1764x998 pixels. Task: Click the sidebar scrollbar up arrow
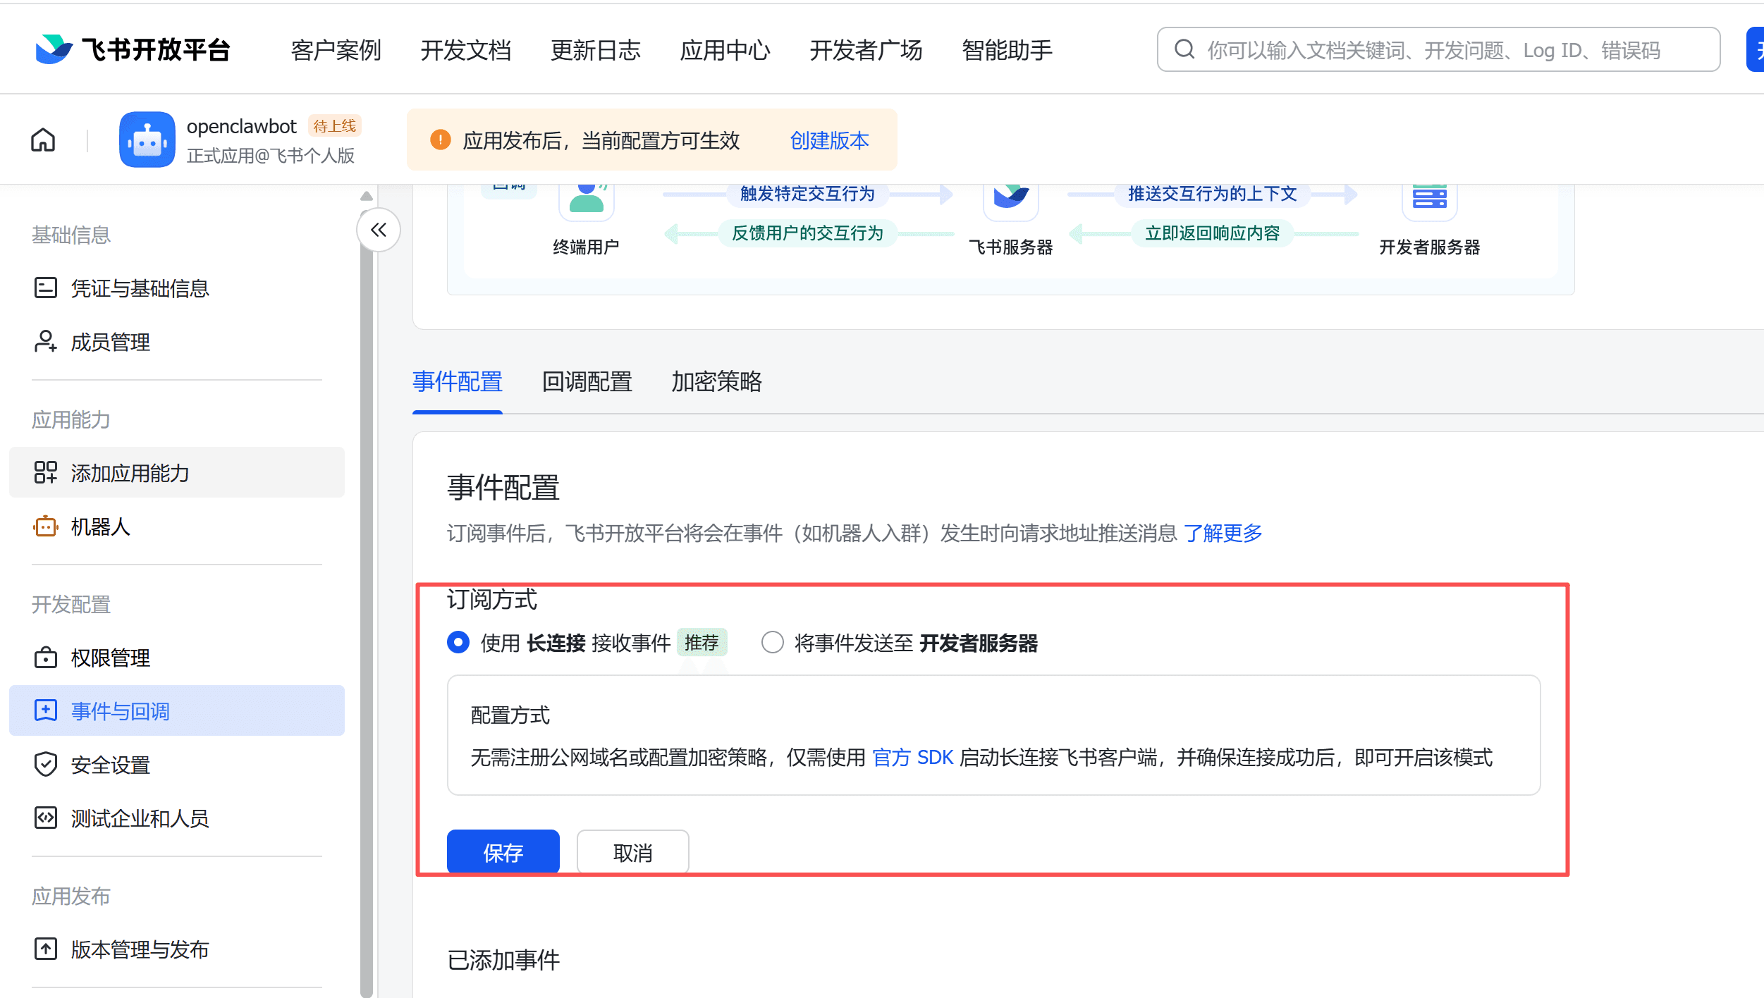(366, 196)
